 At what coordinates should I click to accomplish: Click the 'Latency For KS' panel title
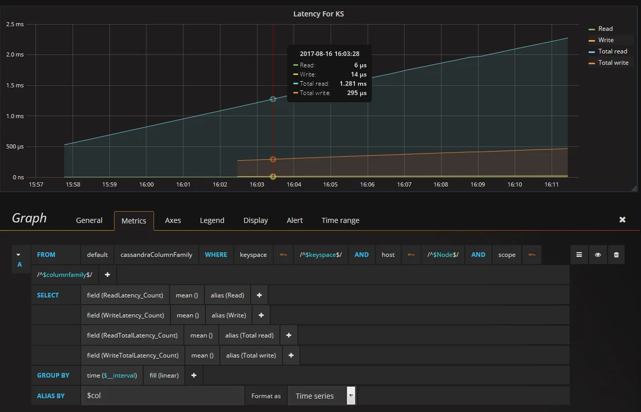click(318, 14)
